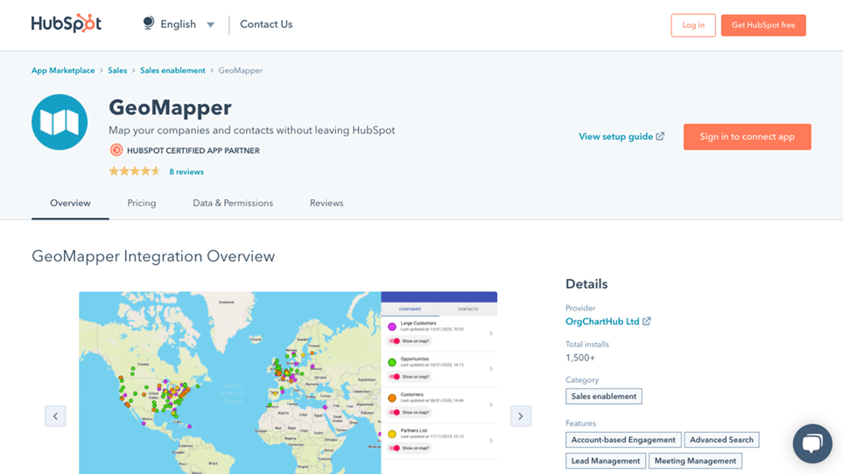843x474 pixels.
Task: Show next carousel image
Action: pos(521,416)
